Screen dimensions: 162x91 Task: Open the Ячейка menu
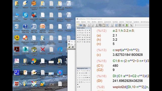tap(94, 22)
